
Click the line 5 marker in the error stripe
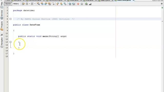pos(162,21)
